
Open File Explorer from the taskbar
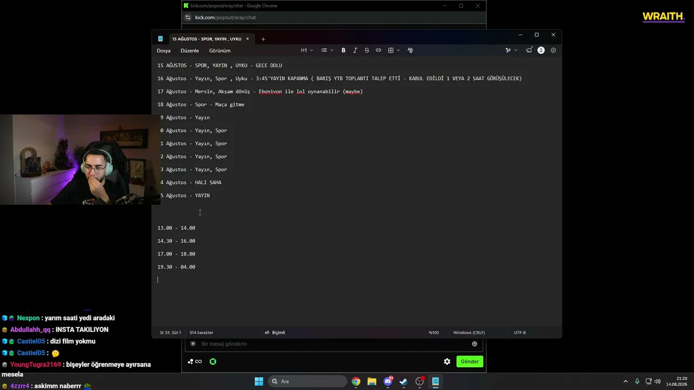click(x=371, y=381)
